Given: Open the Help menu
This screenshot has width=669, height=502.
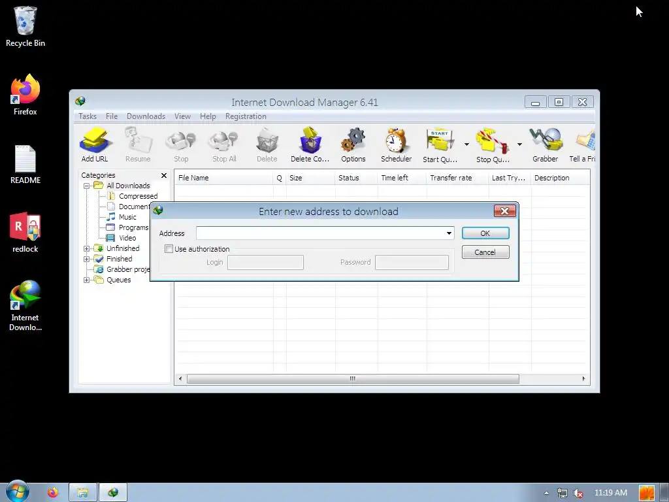Looking at the screenshot, I should pyautogui.click(x=208, y=116).
